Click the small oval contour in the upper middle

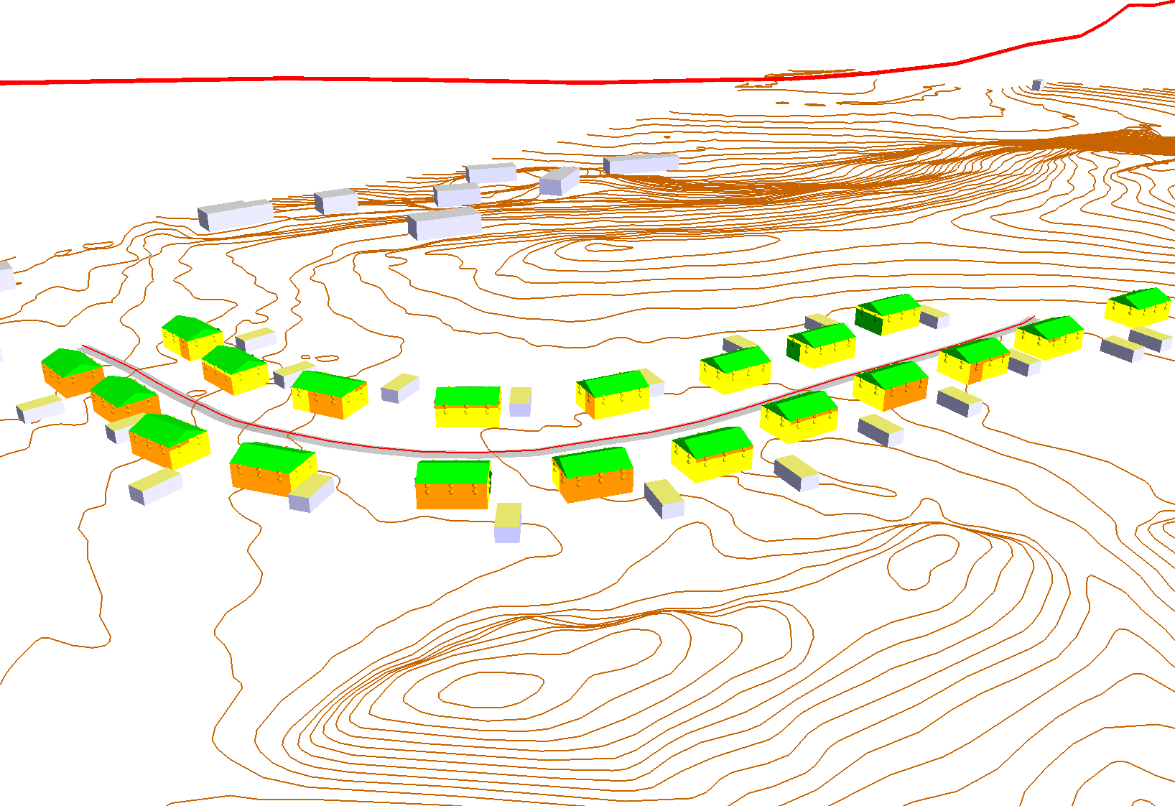point(610,248)
